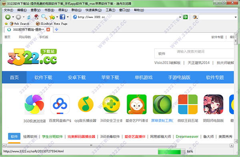Click the grey Forward arrow button
The height and width of the screenshot is (157, 240).
(x=18, y=17)
